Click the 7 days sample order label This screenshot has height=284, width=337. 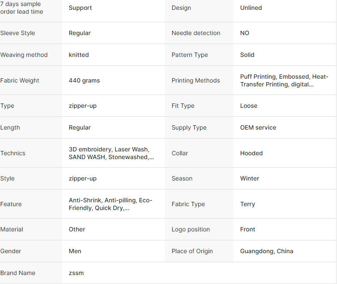21,8
